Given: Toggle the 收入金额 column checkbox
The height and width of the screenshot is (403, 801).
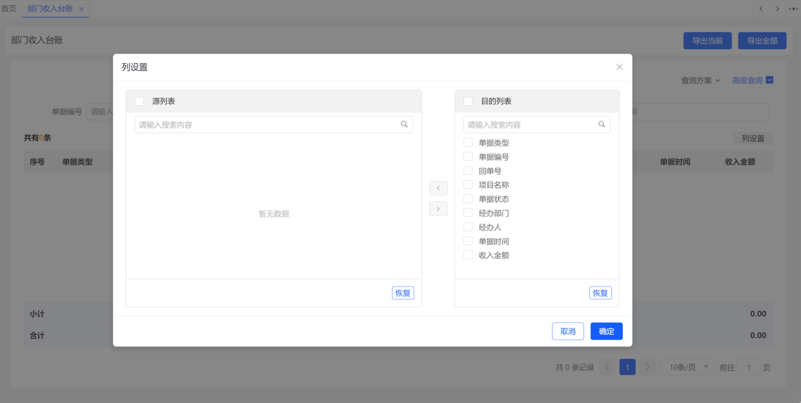Looking at the screenshot, I should 468,255.
